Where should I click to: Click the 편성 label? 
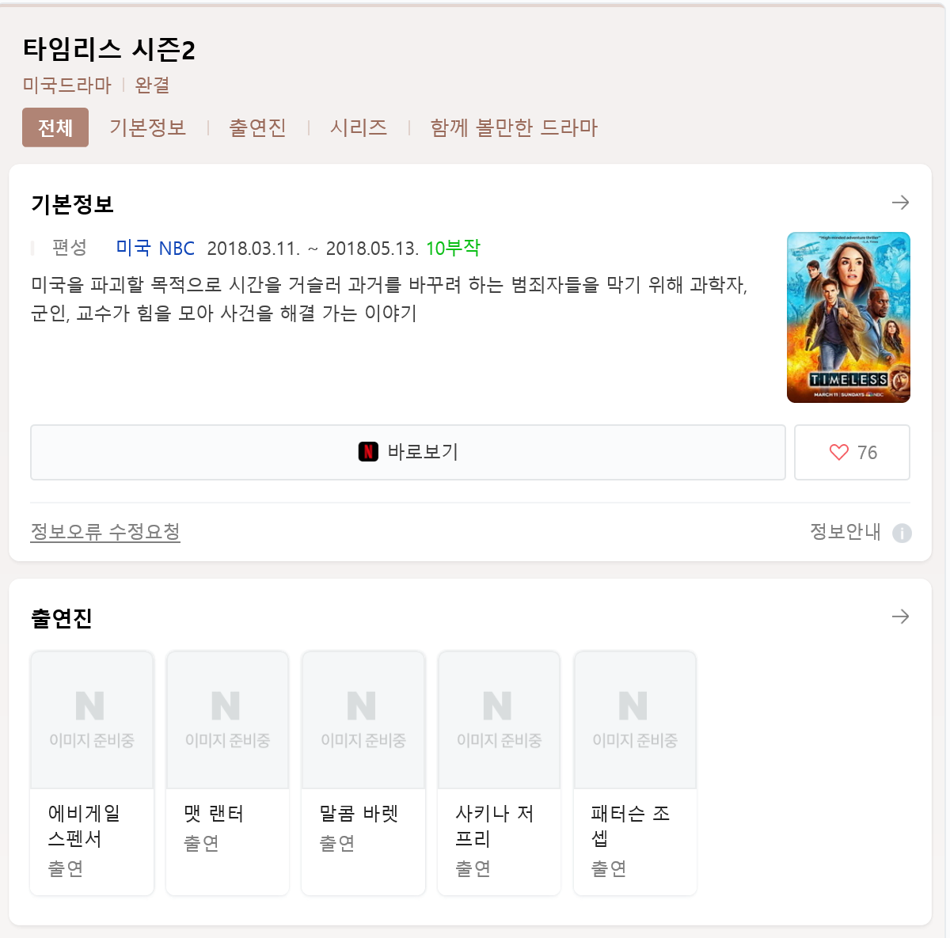click(x=70, y=248)
